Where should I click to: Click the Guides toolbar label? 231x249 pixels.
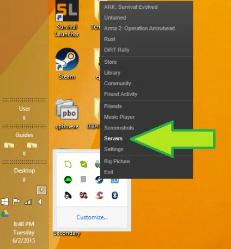(24, 135)
